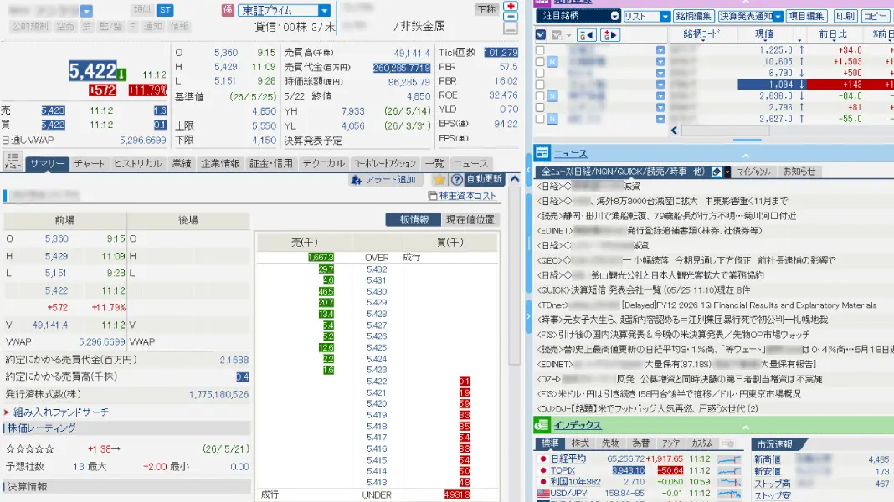Screen dimensions: 894x502
Task: Check the box for the 10,605 row
Action: coord(540,62)
